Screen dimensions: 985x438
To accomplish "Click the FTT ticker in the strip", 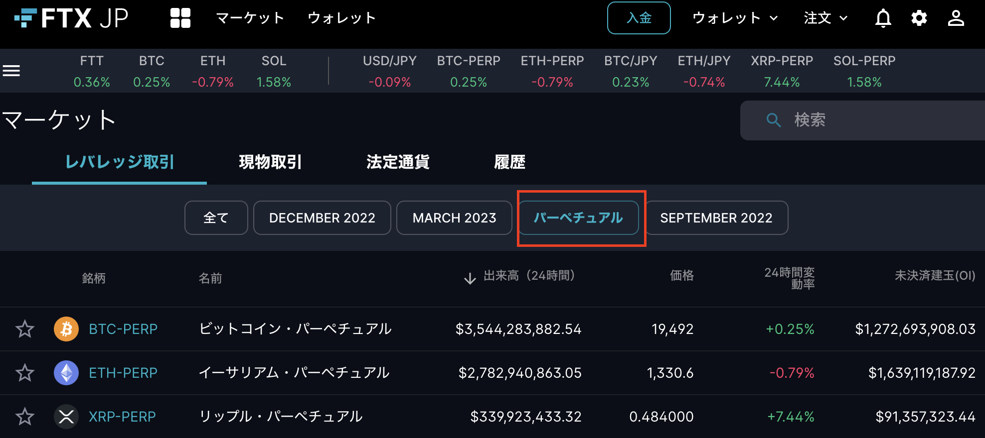I will (x=92, y=71).
